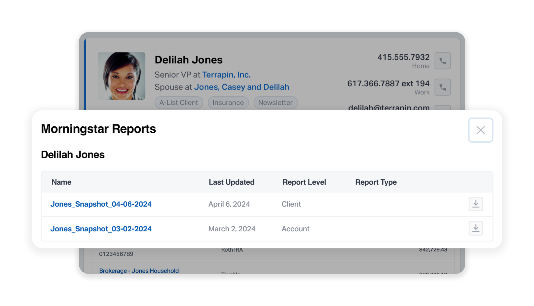This screenshot has width=534, height=306.
Task: Click the Account report level cell
Action: point(296,229)
